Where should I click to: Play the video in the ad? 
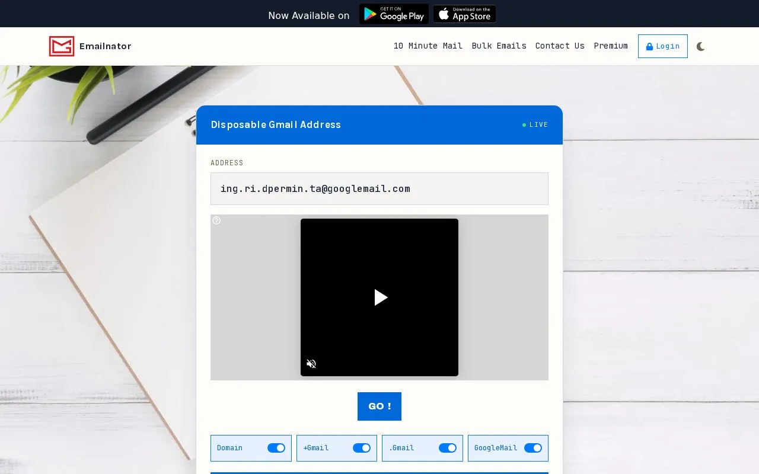(381, 297)
